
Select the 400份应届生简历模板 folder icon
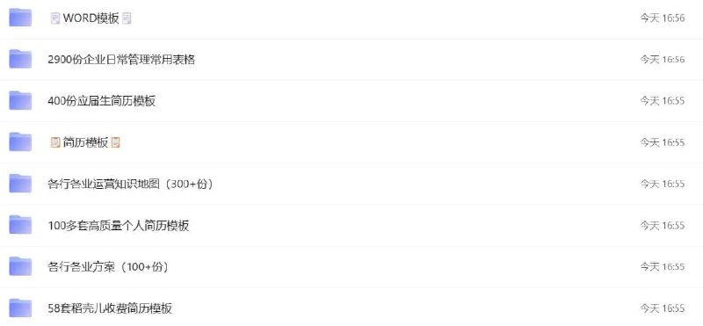pos(20,100)
